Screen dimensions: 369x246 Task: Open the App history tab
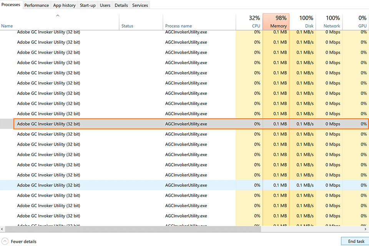click(64, 5)
